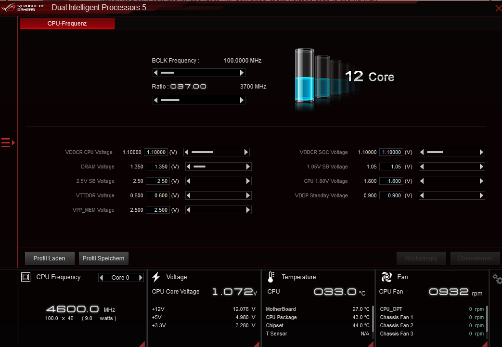Decrease VTTDDR Voltage with left arrow

click(x=188, y=195)
